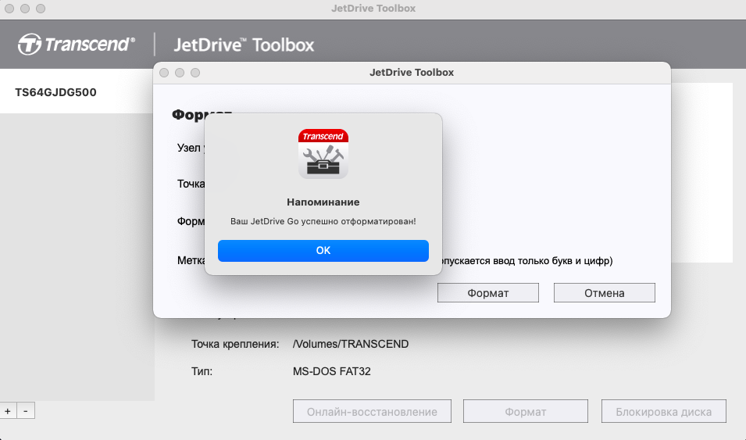Click the minus button under the sidebar

[26, 411]
